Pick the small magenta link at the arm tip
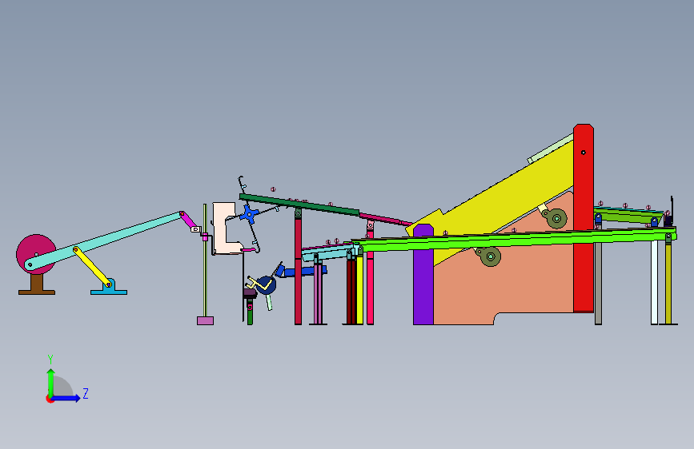This screenshot has height=449, width=694. point(189,221)
